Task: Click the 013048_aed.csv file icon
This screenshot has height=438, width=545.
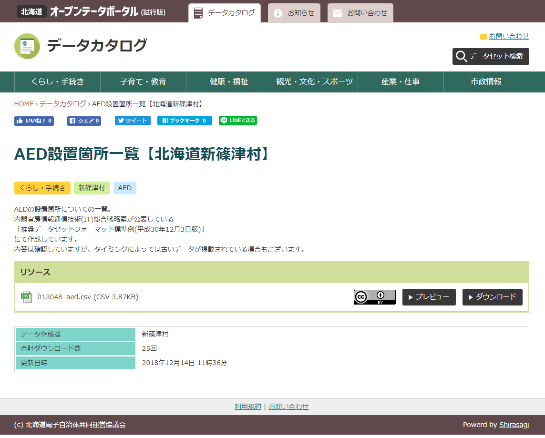Action: (26, 297)
